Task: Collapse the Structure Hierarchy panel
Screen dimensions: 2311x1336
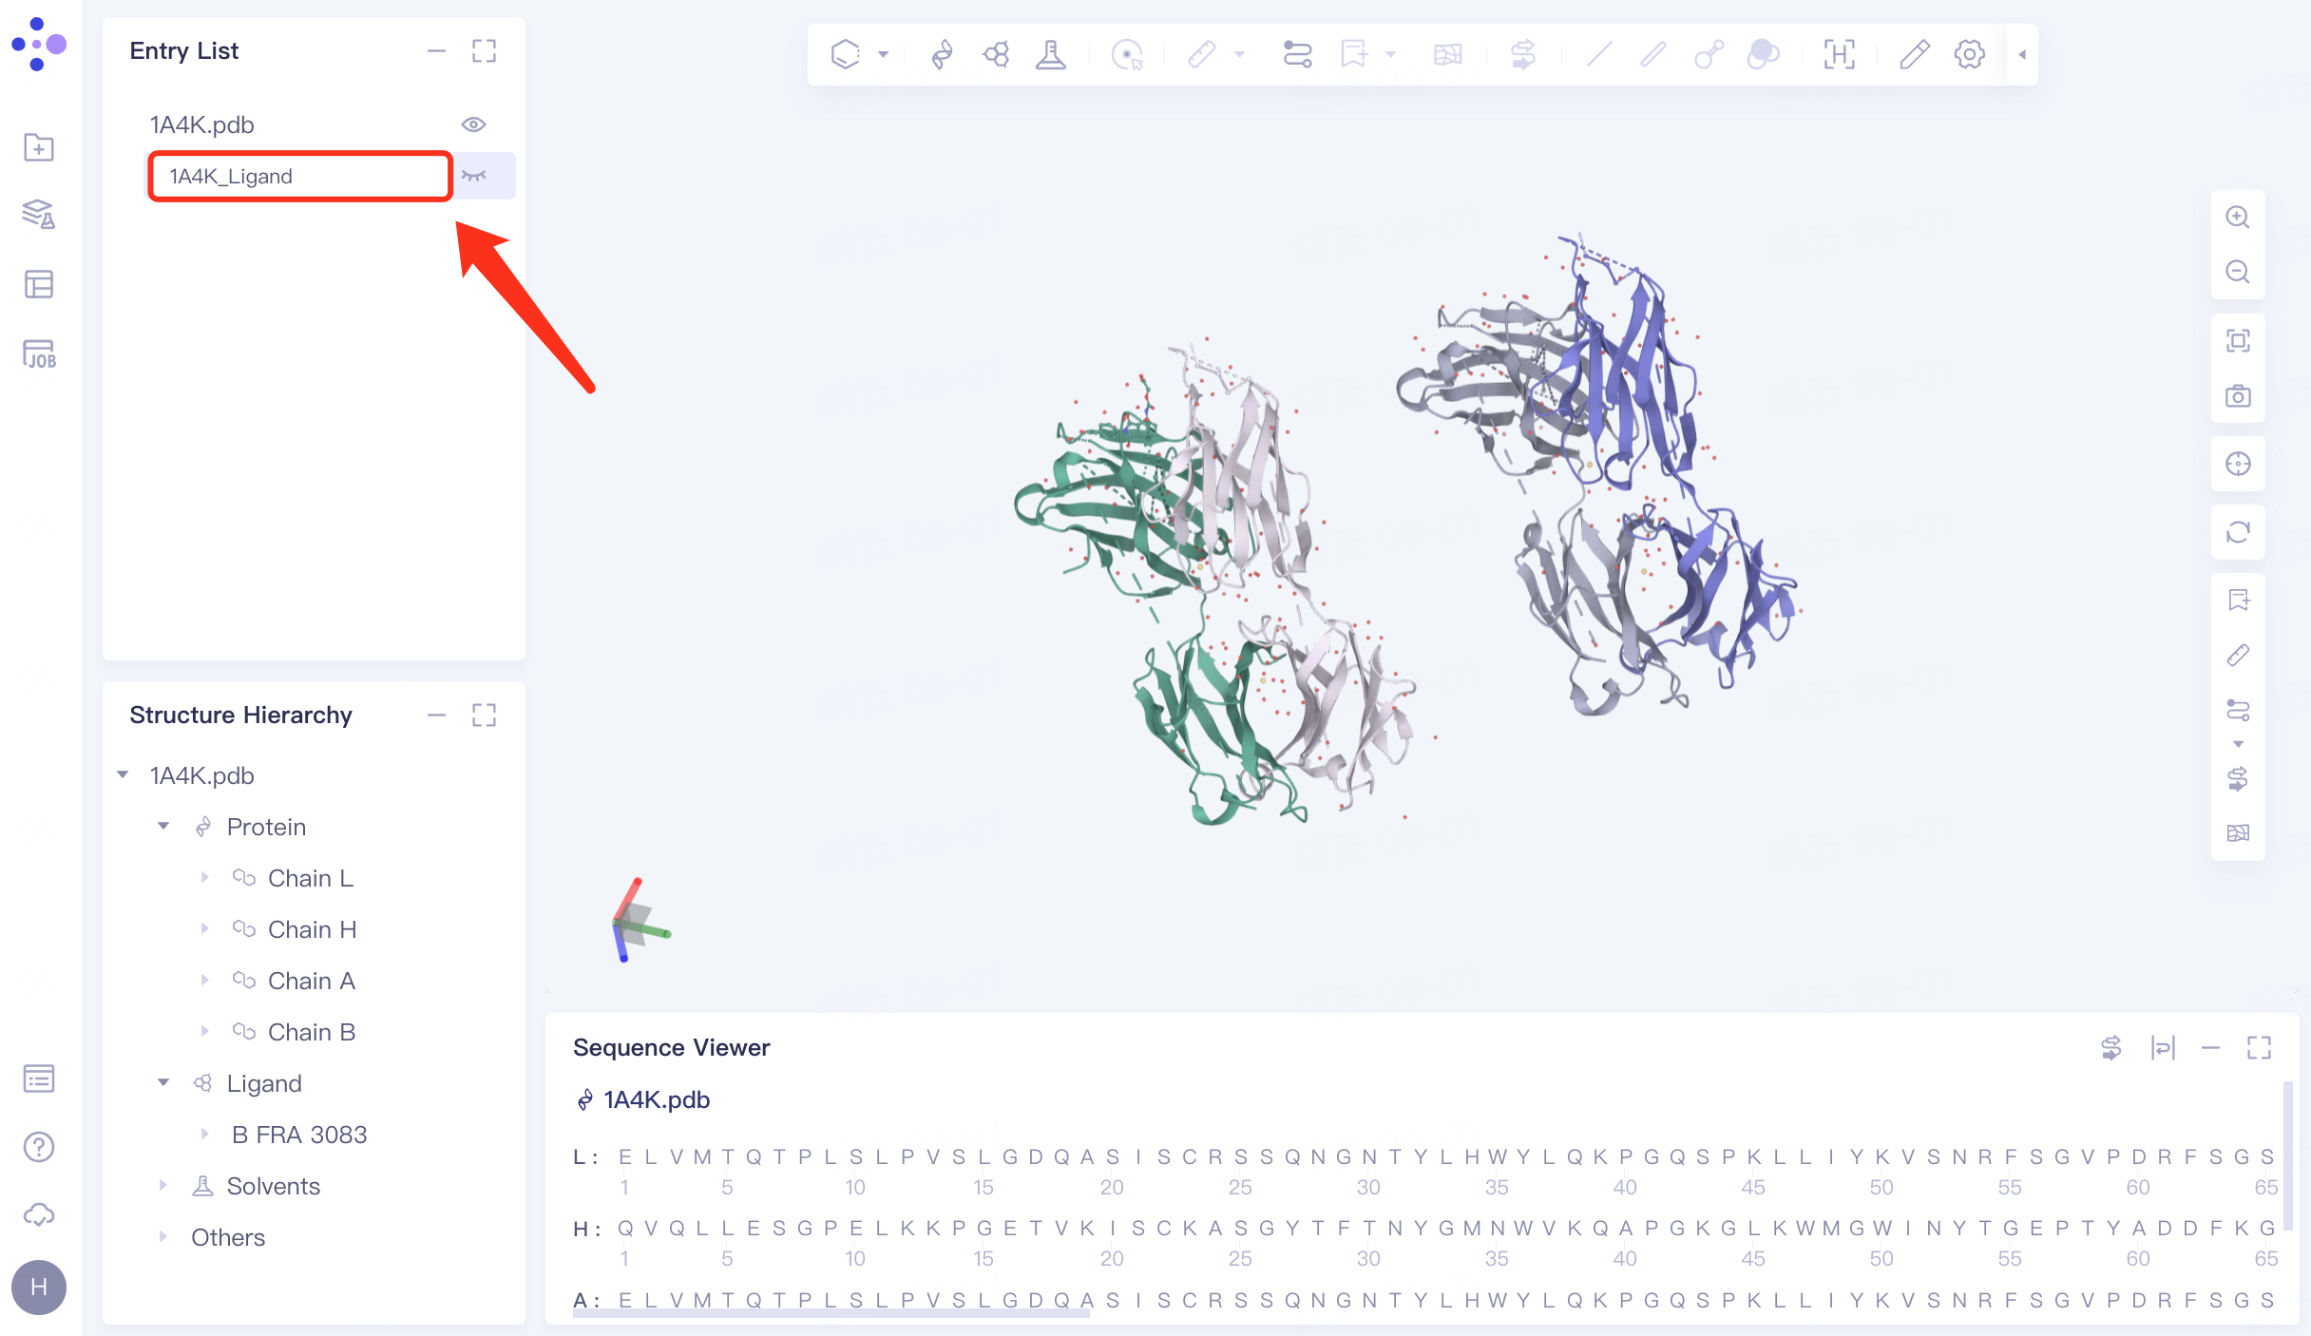Action: pyautogui.click(x=436, y=715)
